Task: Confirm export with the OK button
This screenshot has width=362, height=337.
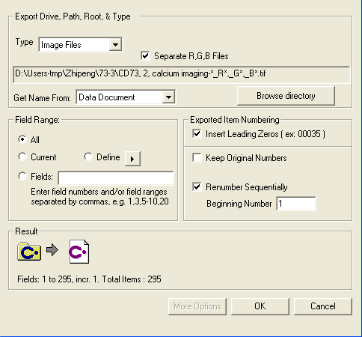Action: [260, 306]
